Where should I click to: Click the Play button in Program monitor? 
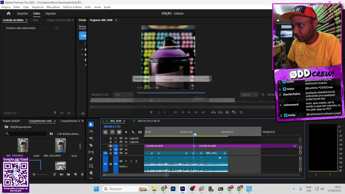(189, 112)
